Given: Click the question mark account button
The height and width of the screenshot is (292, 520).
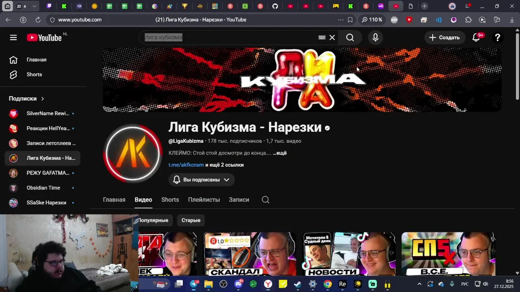Looking at the screenshot, I should [497, 37].
